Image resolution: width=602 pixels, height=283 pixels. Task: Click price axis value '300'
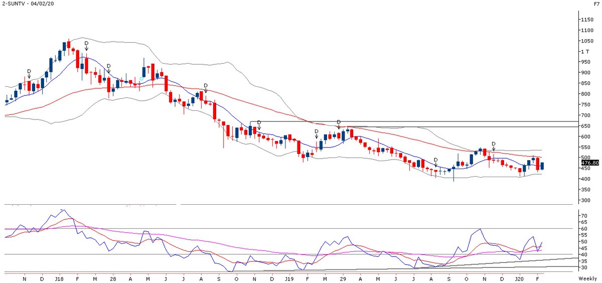coord(585,200)
